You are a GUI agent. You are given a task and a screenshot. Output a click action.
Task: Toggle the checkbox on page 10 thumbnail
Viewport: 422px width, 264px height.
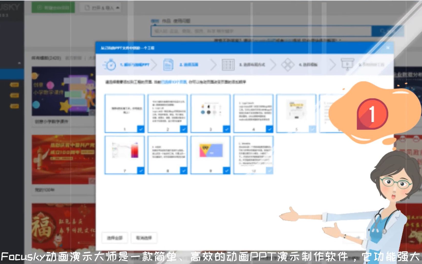coord(269,170)
